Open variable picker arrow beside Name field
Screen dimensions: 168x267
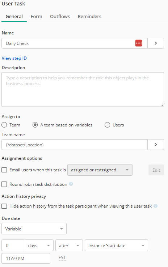156,43
